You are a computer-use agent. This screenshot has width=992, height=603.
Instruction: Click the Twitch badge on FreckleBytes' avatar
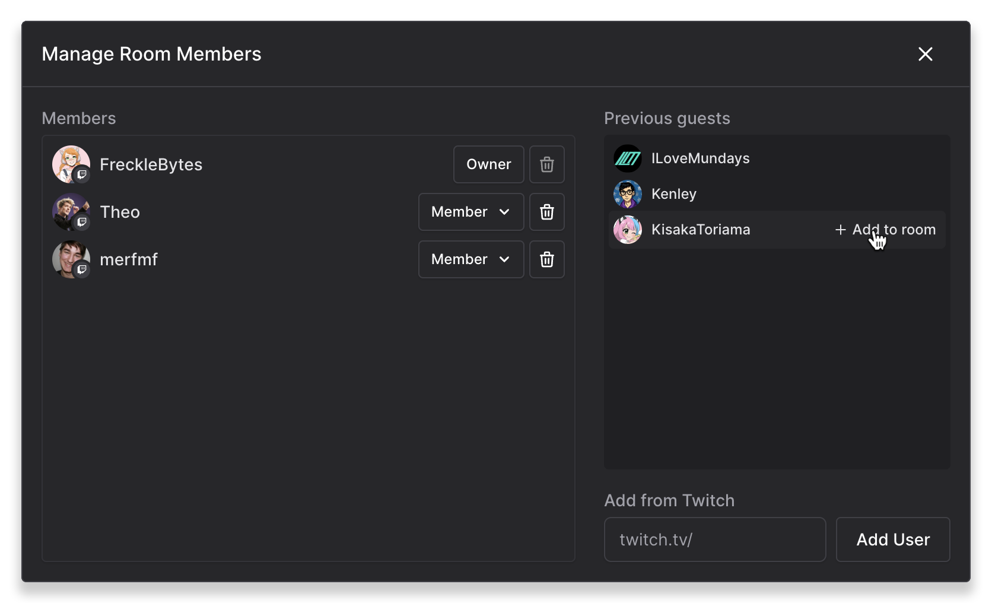tap(82, 174)
